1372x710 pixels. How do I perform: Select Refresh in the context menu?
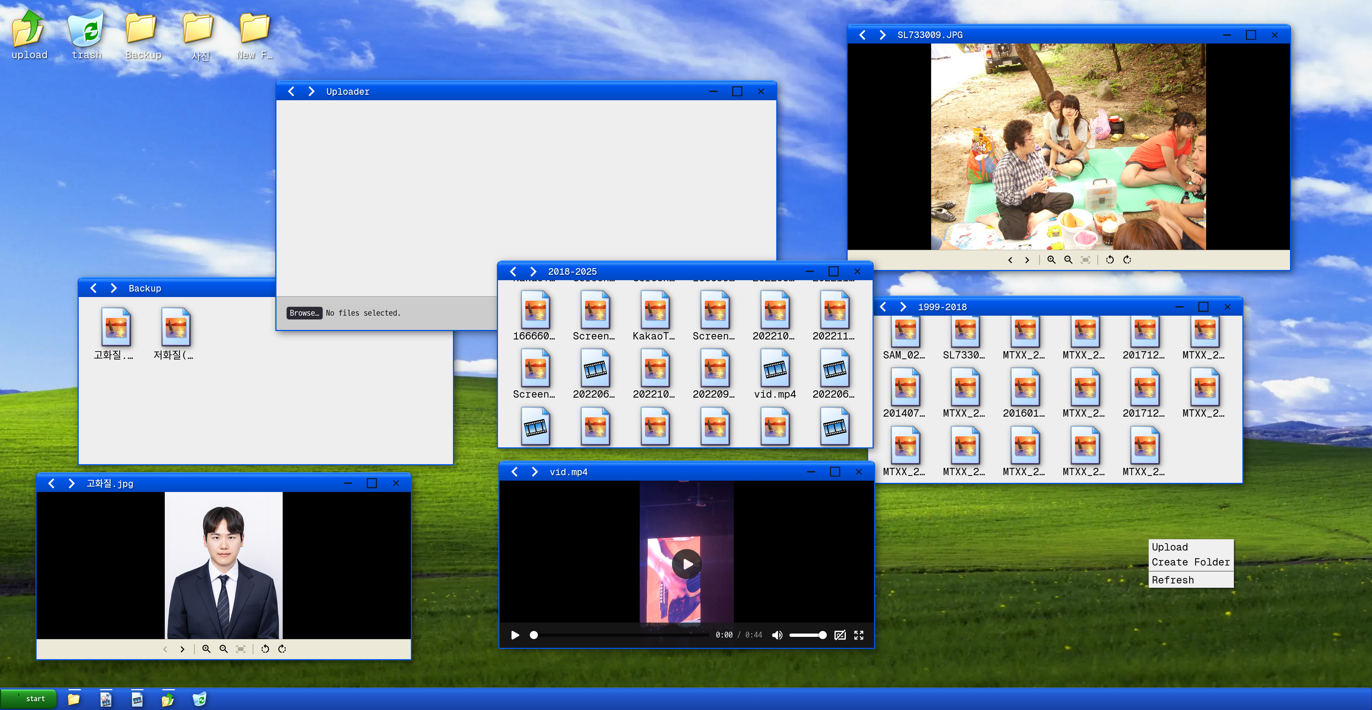click(1190, 580)
